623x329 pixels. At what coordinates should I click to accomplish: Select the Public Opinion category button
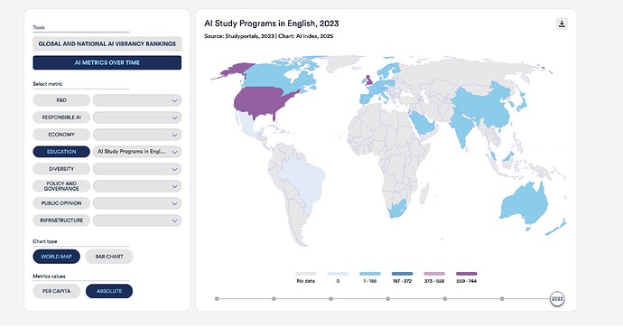point(61,203)
